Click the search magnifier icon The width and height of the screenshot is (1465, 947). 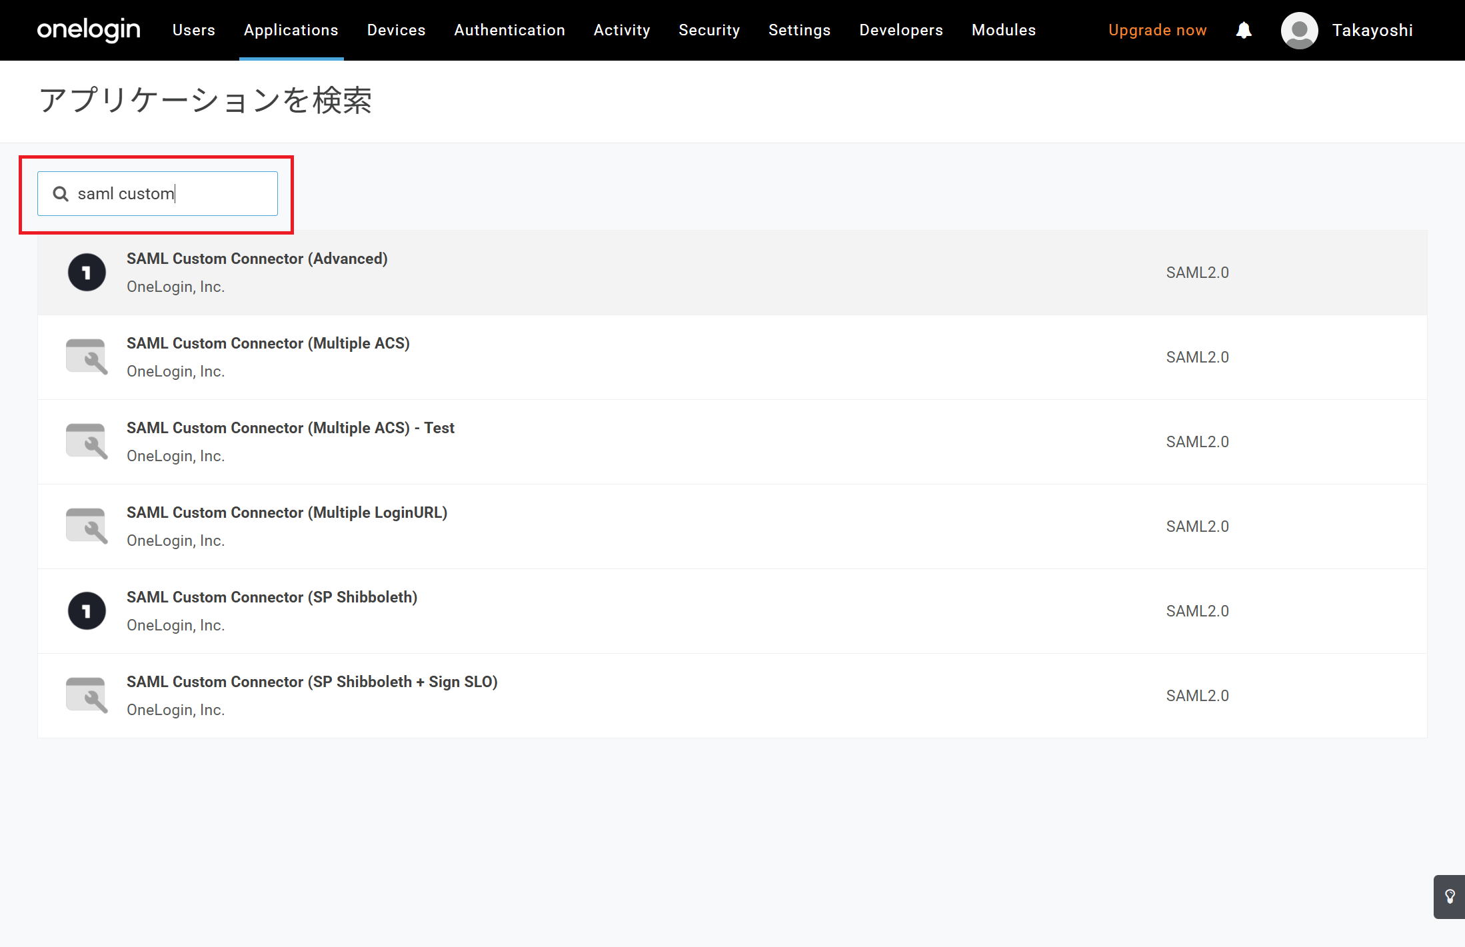click(61, 194)
